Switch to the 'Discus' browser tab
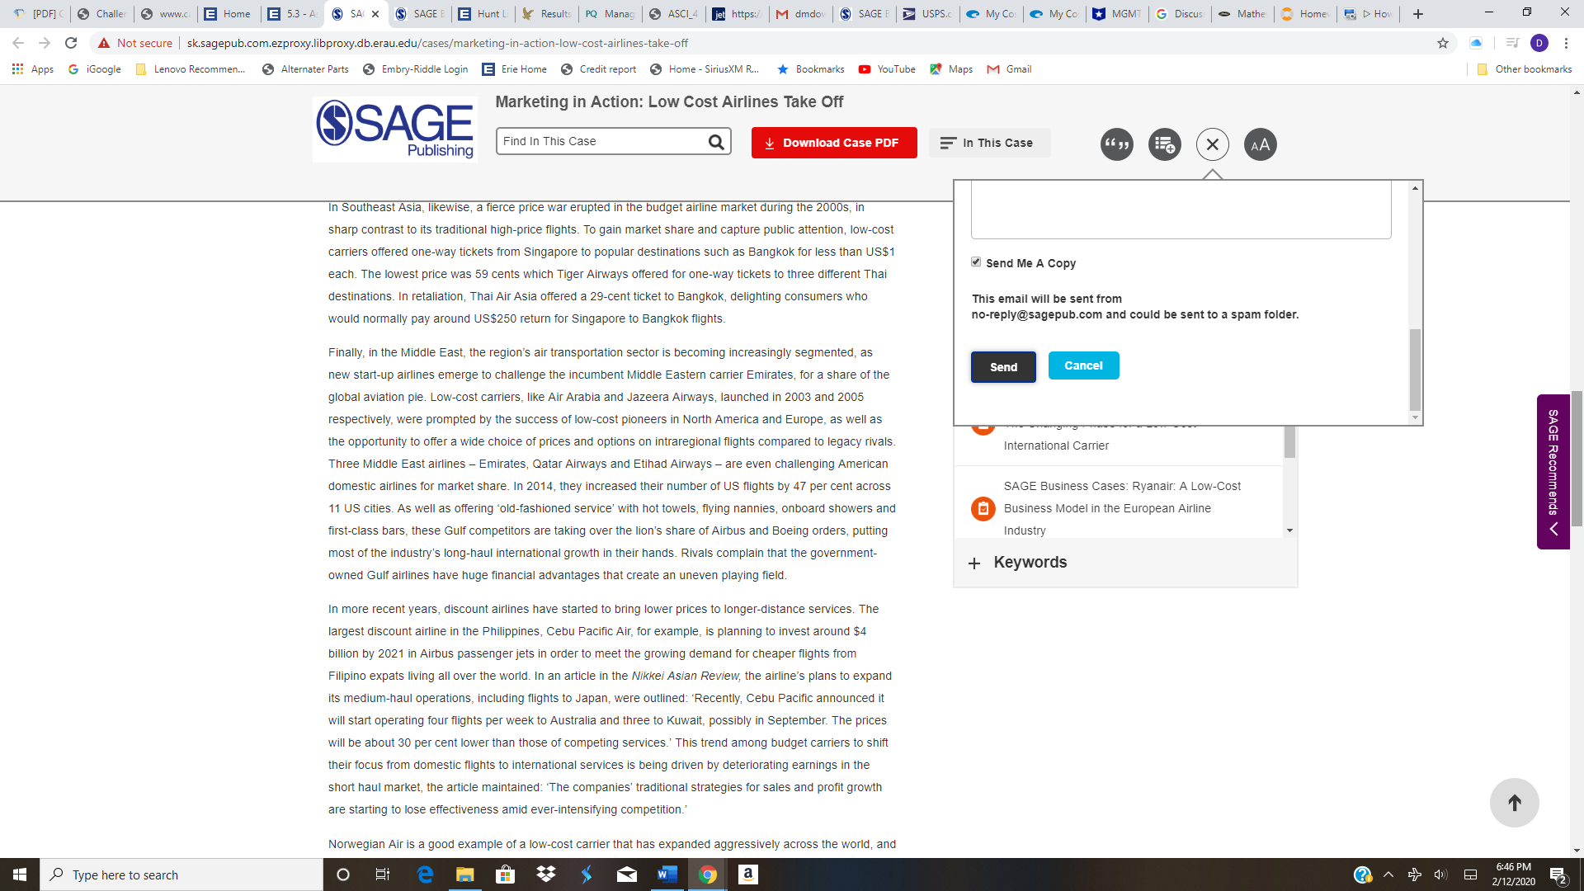The image size is (1584, 891). (1182, 14)
